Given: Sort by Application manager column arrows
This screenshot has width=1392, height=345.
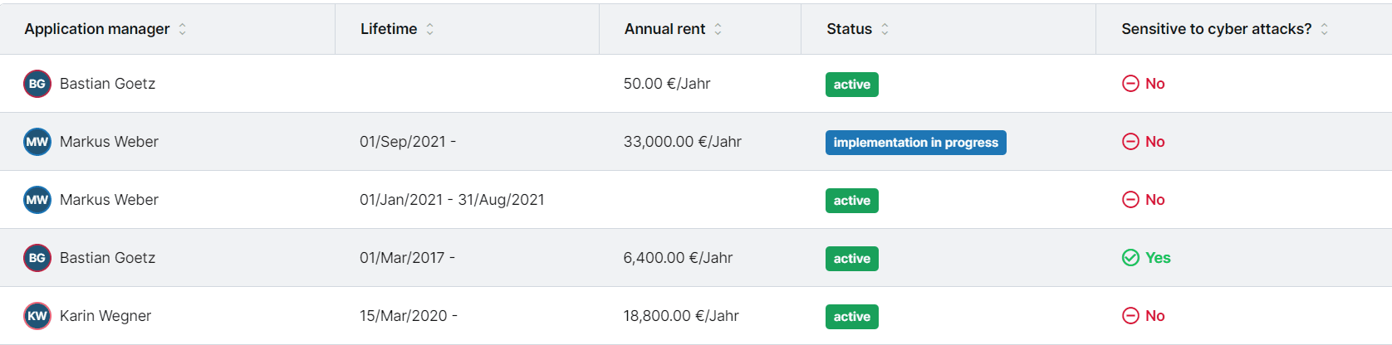Looking at the screenshot, I should [183, 29].
